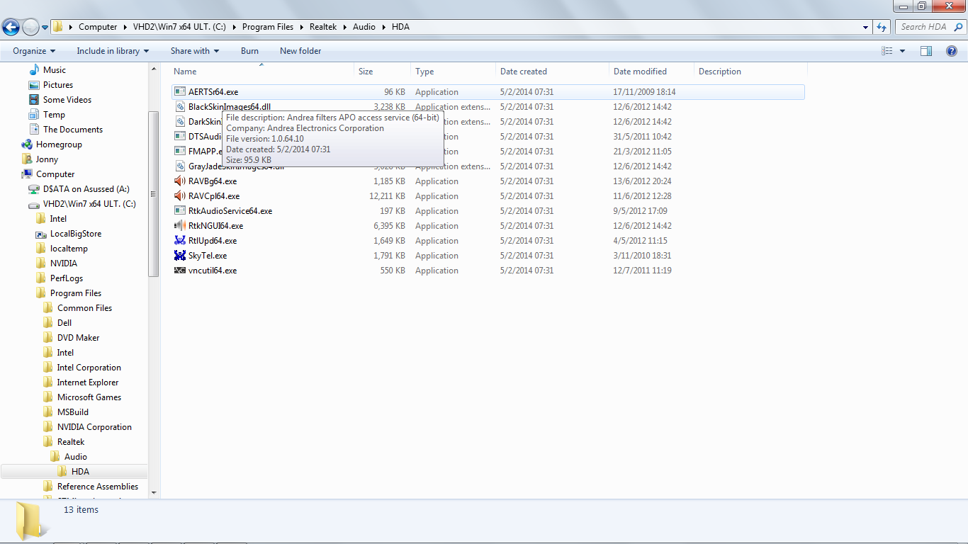
Task: Sort by the Name column header
Action: 262,72
